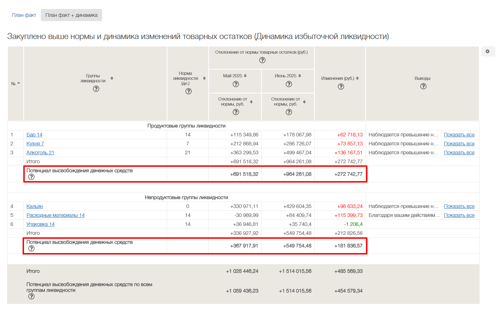The width and height of the screenshot is (499, 310).
Task: Click help icon under Выводы header
Action: (423, 86)
